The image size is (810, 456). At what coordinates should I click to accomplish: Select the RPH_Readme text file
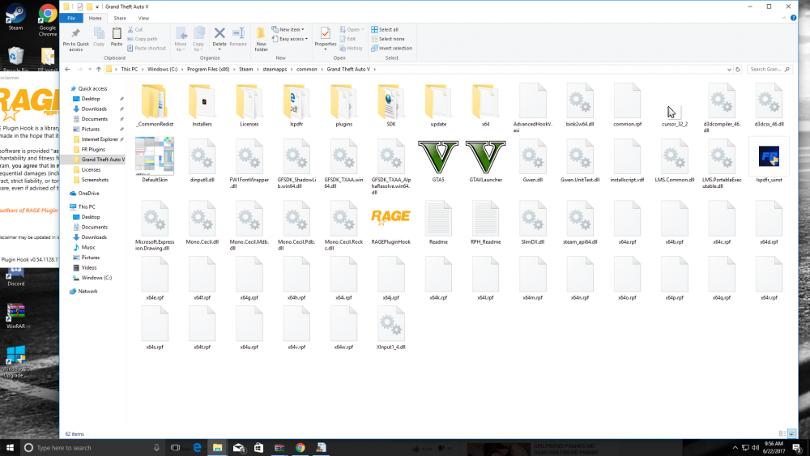click(485, 219)
